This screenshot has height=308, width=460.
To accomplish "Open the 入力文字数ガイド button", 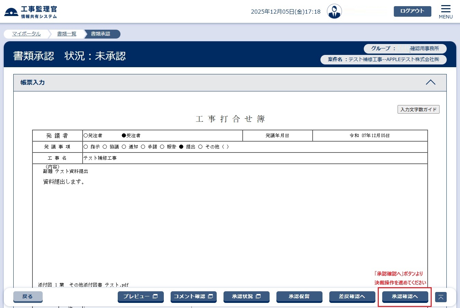I will tap(418, 109).
